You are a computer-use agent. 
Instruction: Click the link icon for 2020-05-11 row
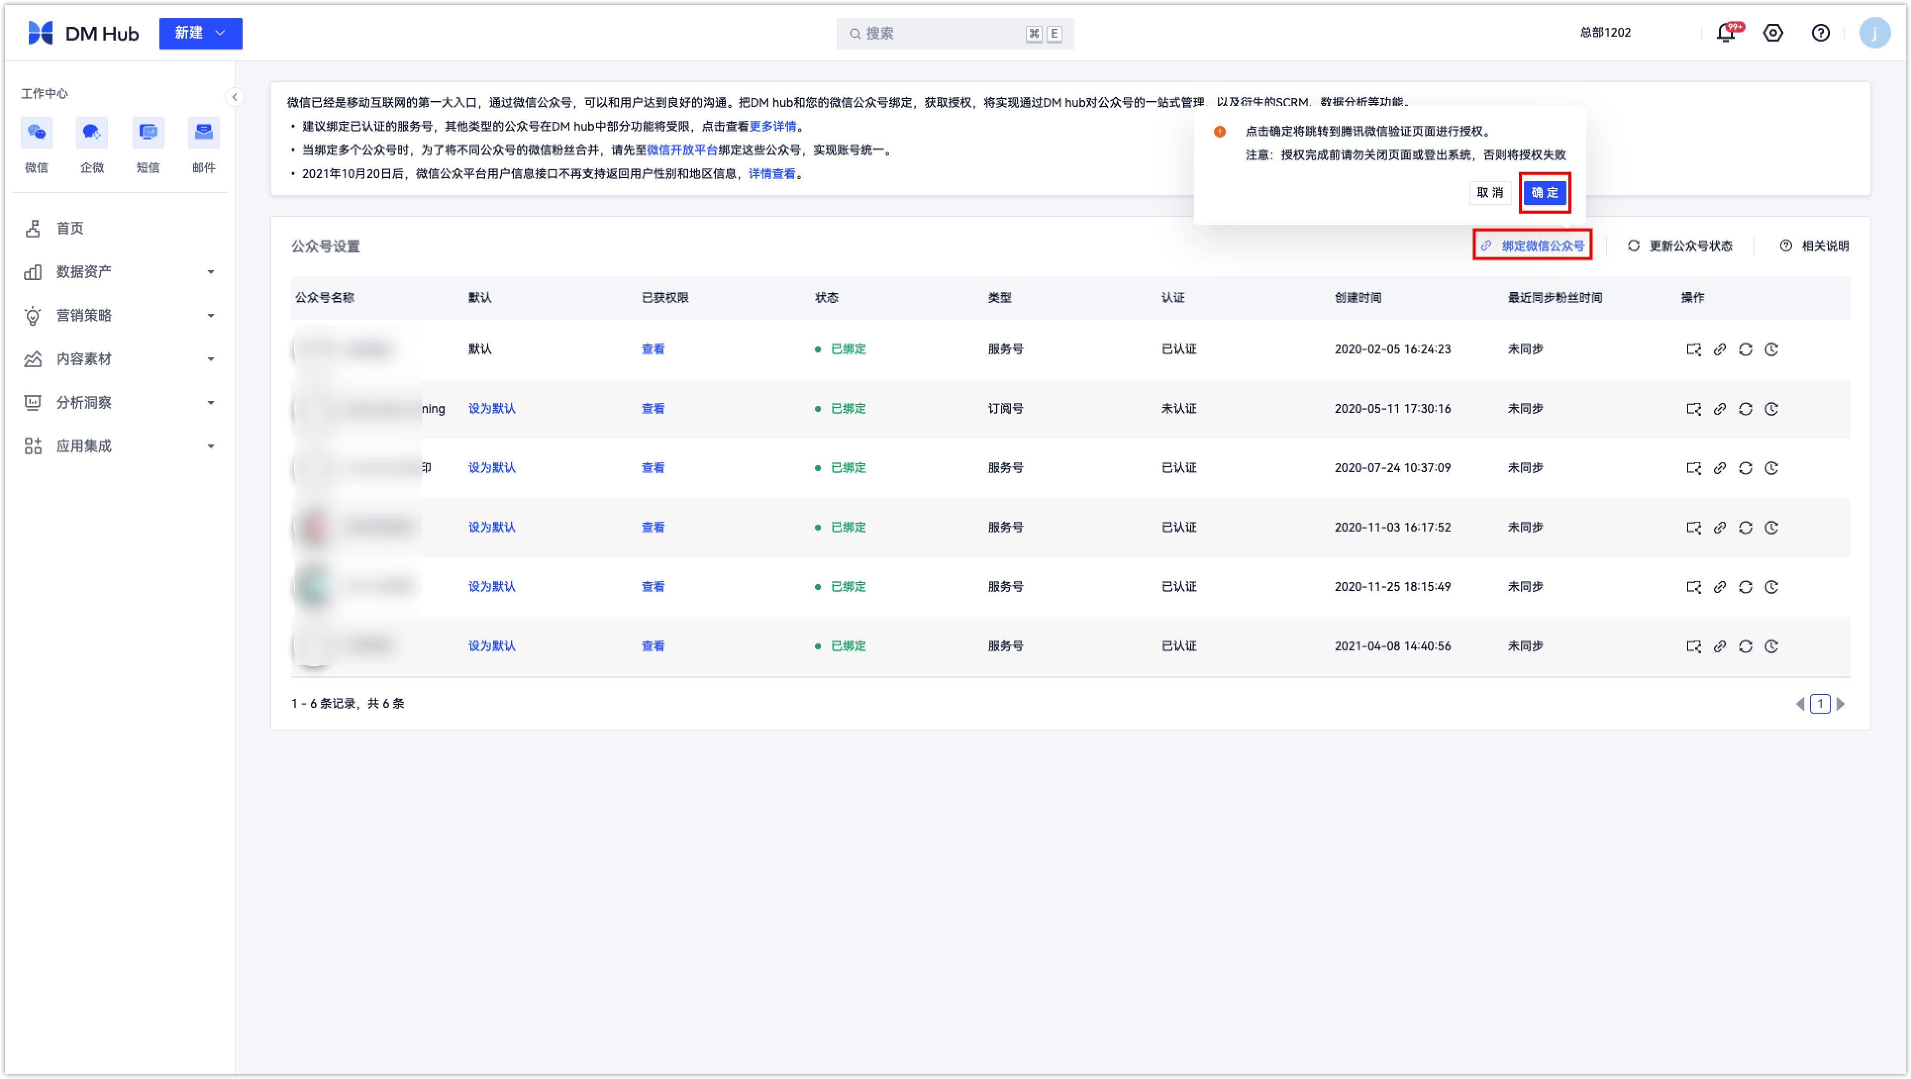(x=1719, y=409)
